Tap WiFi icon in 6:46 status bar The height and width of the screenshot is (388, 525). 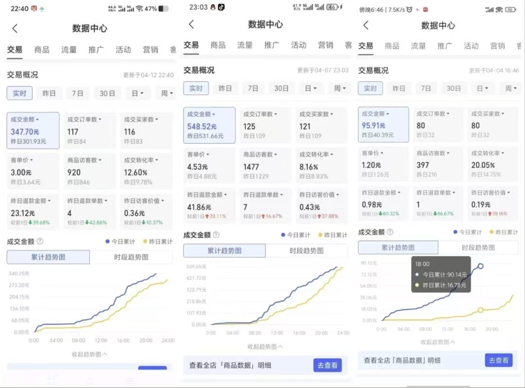pyautogui.click(x=499, y=9)
